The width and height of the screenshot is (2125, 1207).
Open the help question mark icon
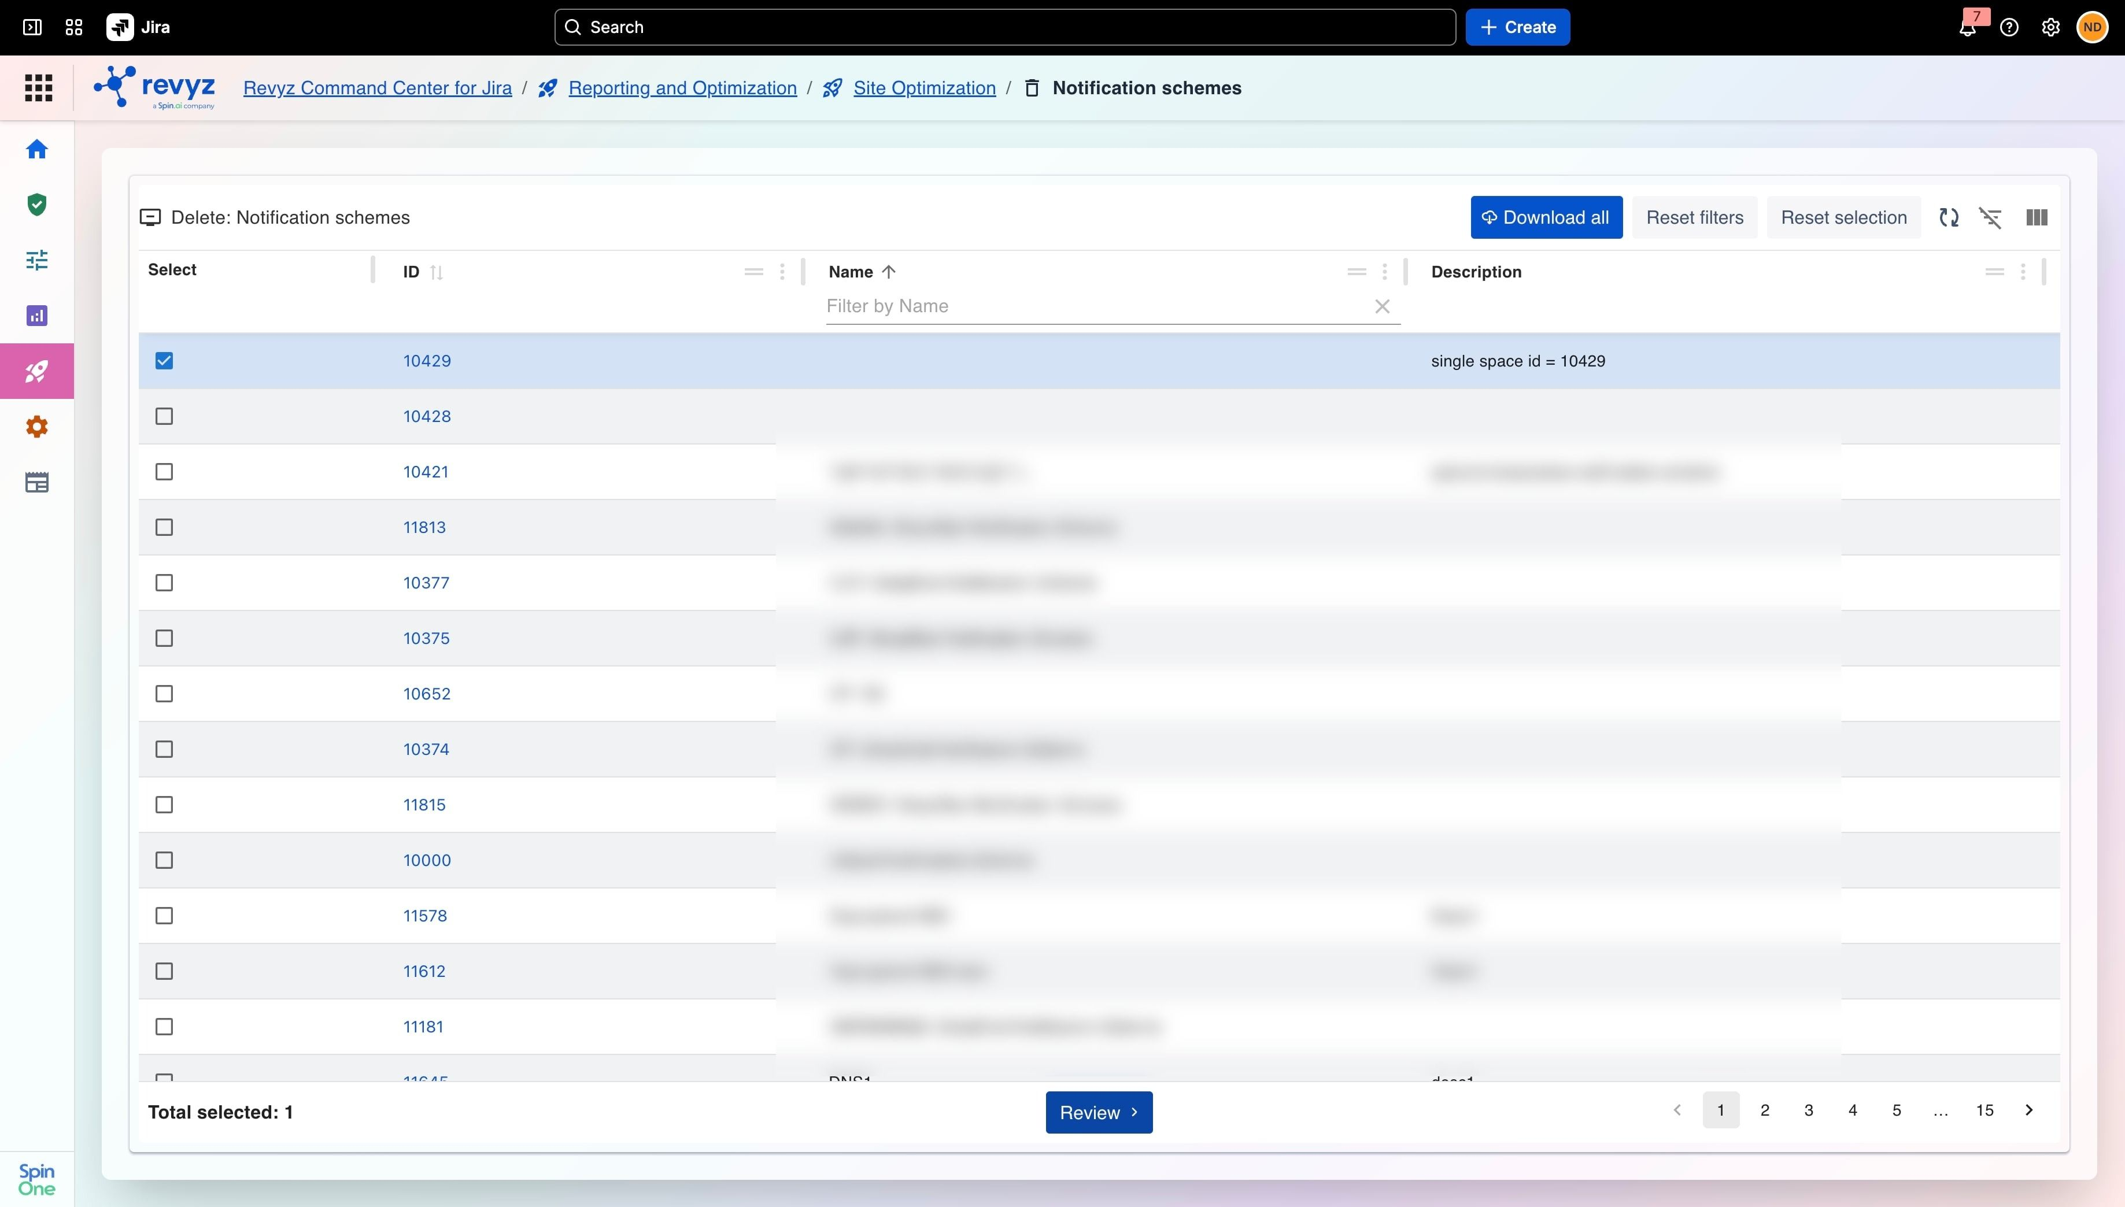pyautogui.click(x=2009, y=27)
